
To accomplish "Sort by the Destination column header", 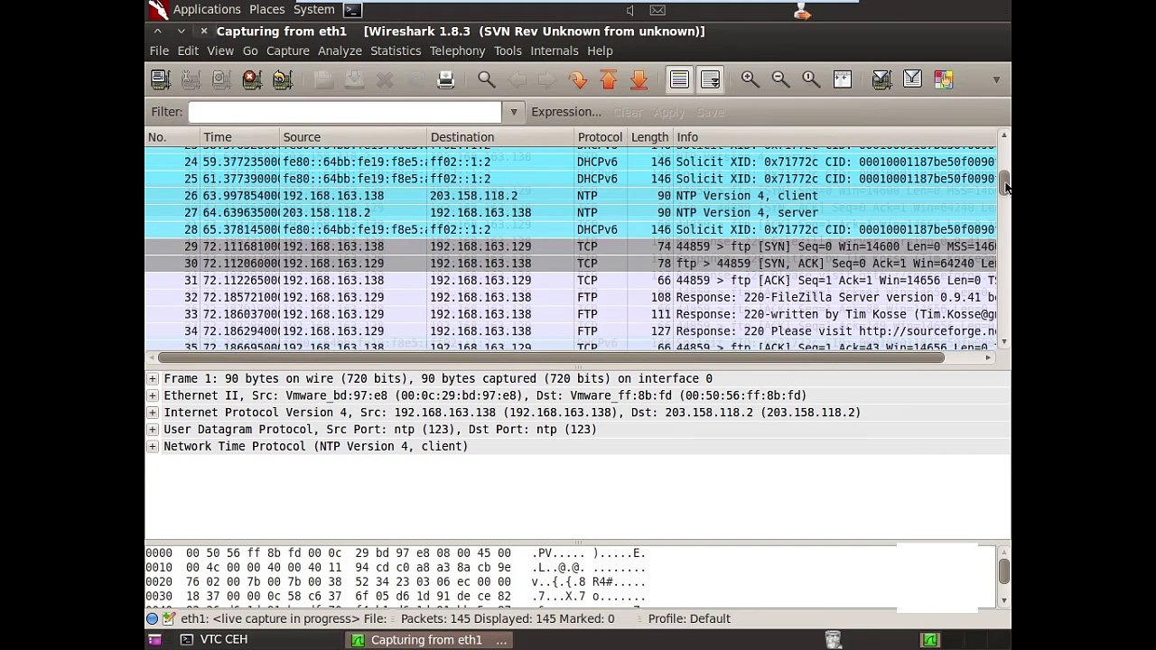I will (x=500, y=137).
